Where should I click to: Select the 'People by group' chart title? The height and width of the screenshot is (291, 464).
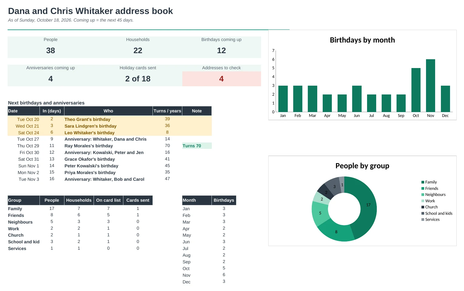(362, 166)
